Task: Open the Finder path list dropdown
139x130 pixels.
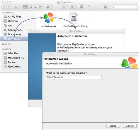Action: (17, 7)
